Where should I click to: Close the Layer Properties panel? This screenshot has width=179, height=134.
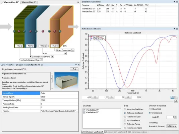click(x=79, y=65)
